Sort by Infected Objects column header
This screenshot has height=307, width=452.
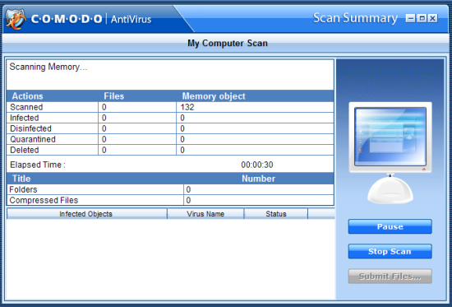87,214
